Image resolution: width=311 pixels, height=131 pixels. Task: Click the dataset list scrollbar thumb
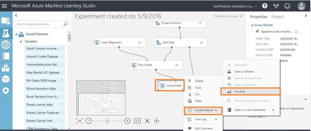tap(69, 37)
